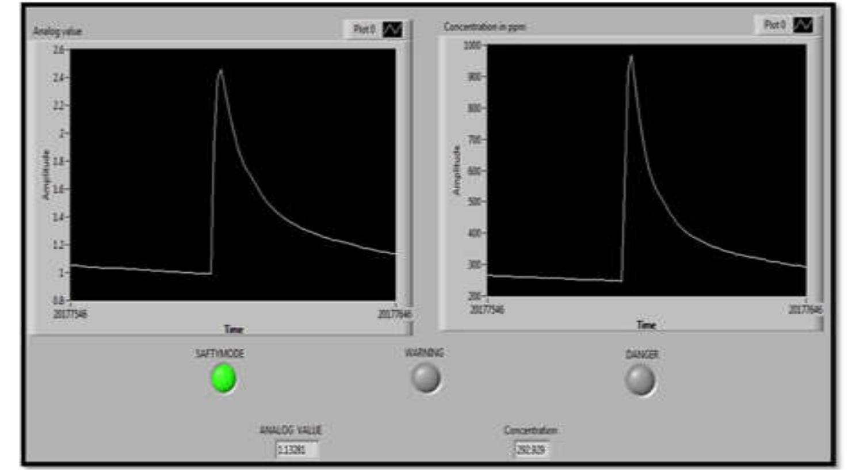Click the DANGER label
852x473 pixels.
tap(641, 354)
